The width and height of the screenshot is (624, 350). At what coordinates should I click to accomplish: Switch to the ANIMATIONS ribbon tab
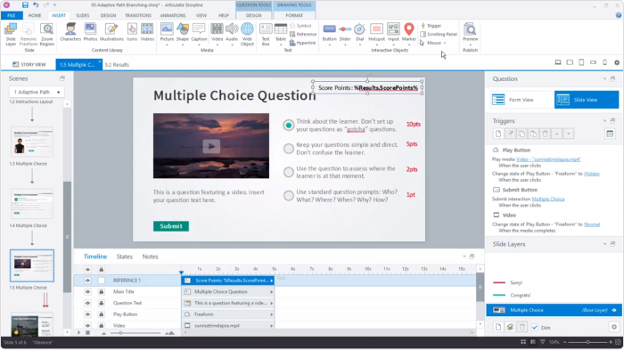pyautogui.click(x=173, y=15)
